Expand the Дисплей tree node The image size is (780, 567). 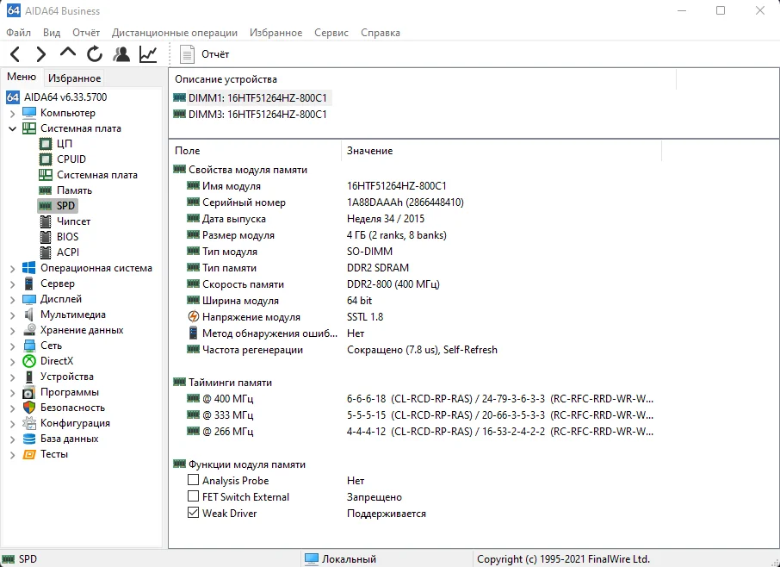12,299
